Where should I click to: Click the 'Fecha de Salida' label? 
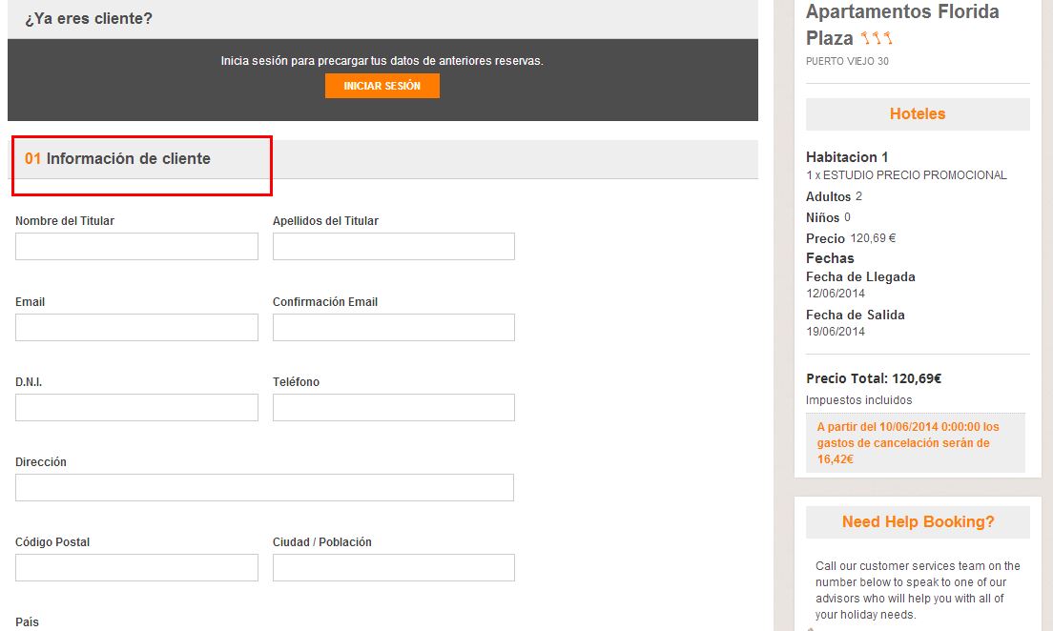(855, 315)
